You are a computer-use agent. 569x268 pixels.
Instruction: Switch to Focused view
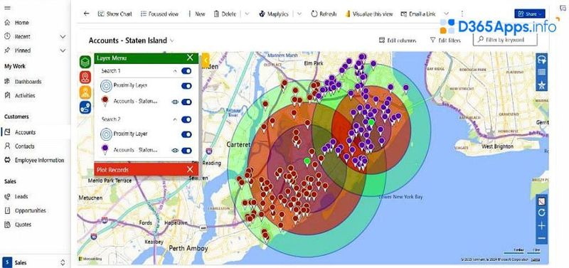click(x=159, y=14)
